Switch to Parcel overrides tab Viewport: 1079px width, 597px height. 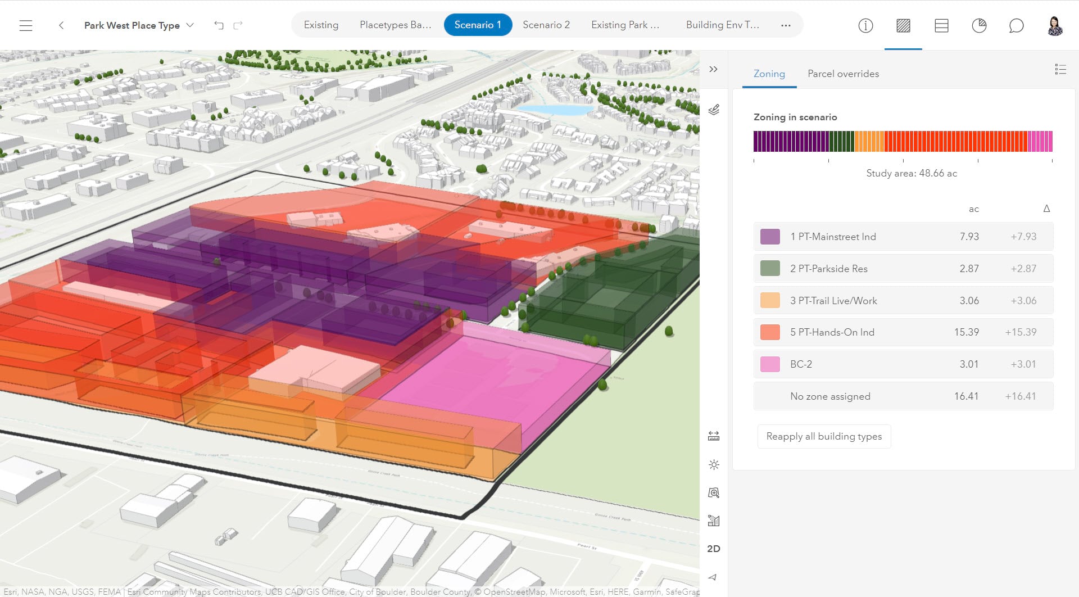[x=843, y=74]
